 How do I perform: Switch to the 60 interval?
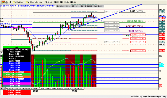click(x=73, y=2)
